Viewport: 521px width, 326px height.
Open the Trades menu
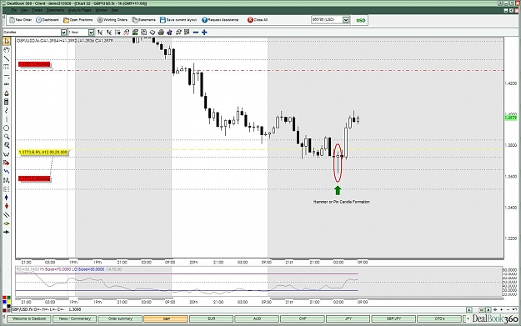[x=37, y=10]
